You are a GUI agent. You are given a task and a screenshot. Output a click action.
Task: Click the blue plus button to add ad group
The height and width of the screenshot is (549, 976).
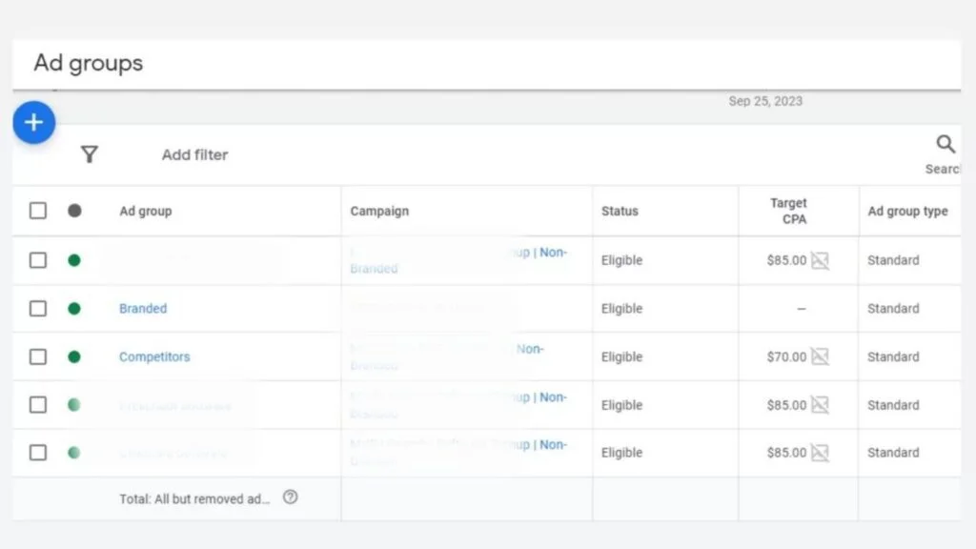click(x=34, y=122)
